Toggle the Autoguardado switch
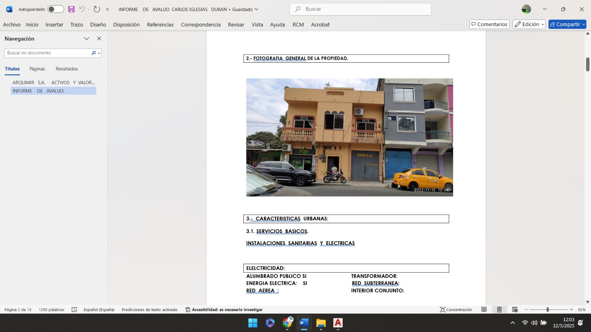The width and height of the screenshot is (591, 332). (55, 9)
